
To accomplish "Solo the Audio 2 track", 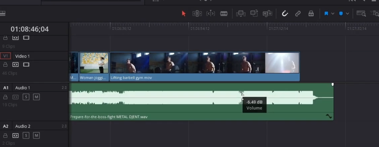I will click(26, 136).
